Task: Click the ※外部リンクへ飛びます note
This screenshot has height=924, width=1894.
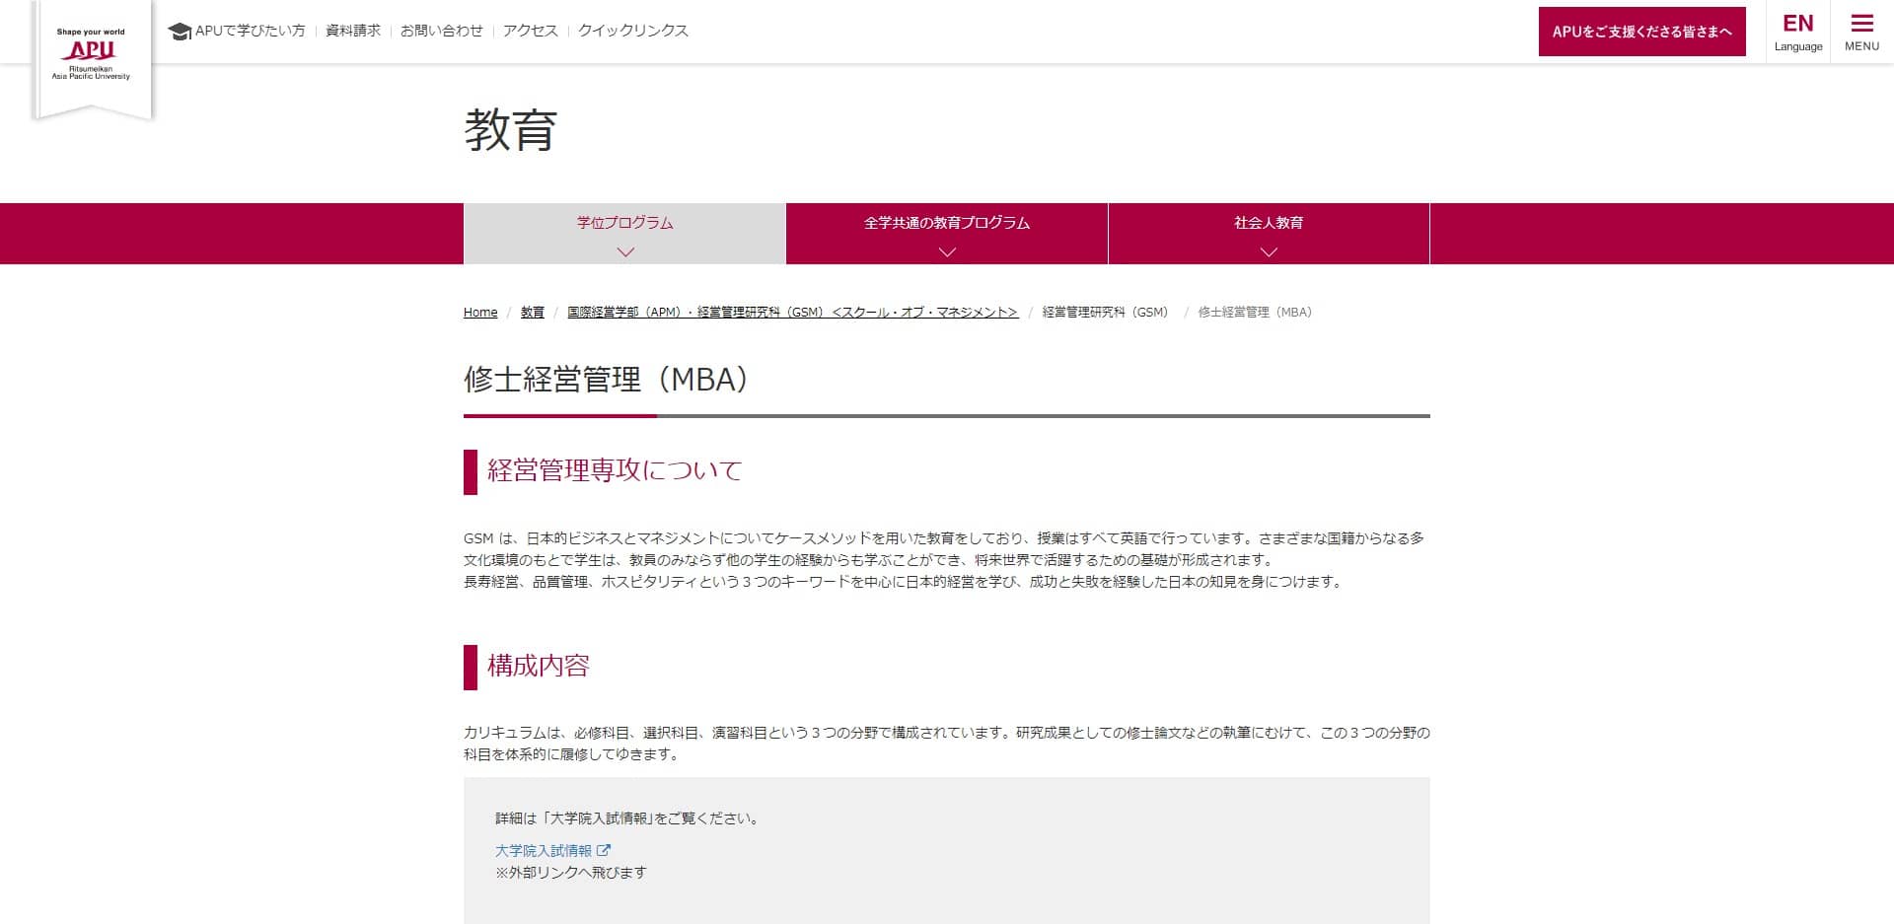Action: (x=571, y=873)
